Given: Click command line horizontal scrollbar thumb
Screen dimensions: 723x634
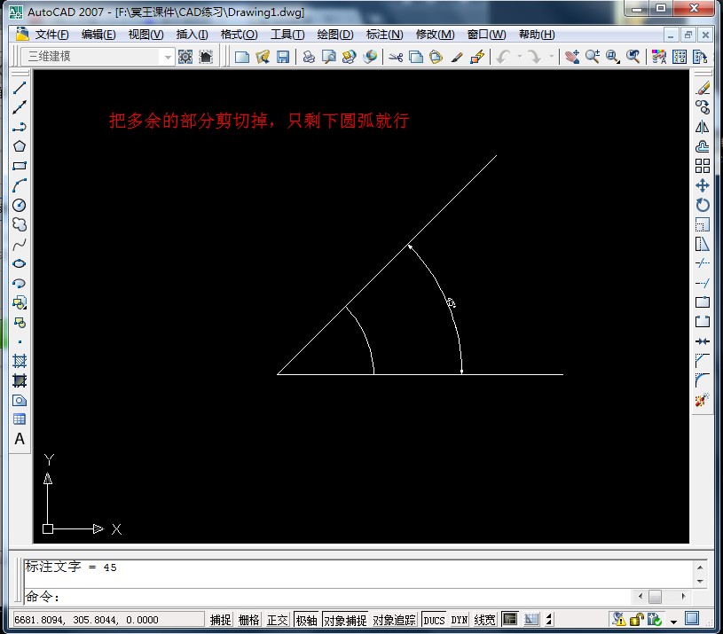Looking at the screenshot, I should (655, 596).
